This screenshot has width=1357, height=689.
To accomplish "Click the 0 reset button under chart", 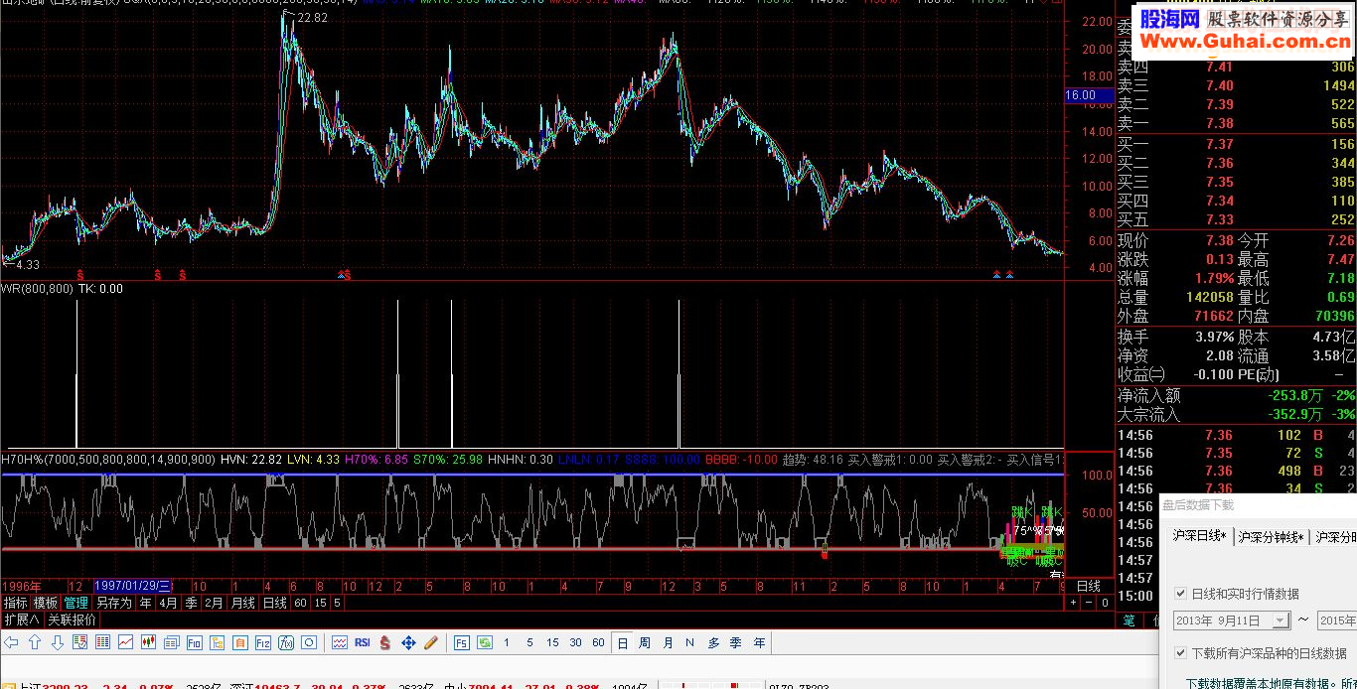I will 1103,603.
